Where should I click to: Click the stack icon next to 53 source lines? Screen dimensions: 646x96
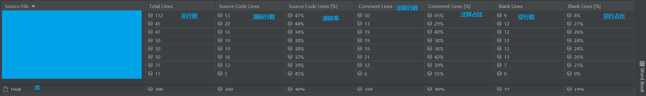click(220, 15)
